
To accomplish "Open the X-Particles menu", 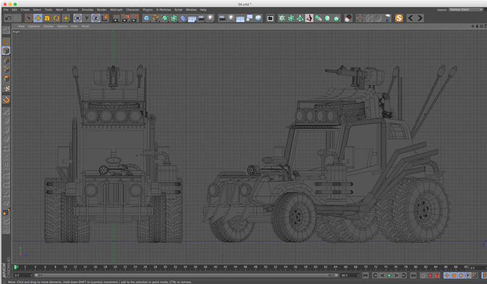I will 163,10.
